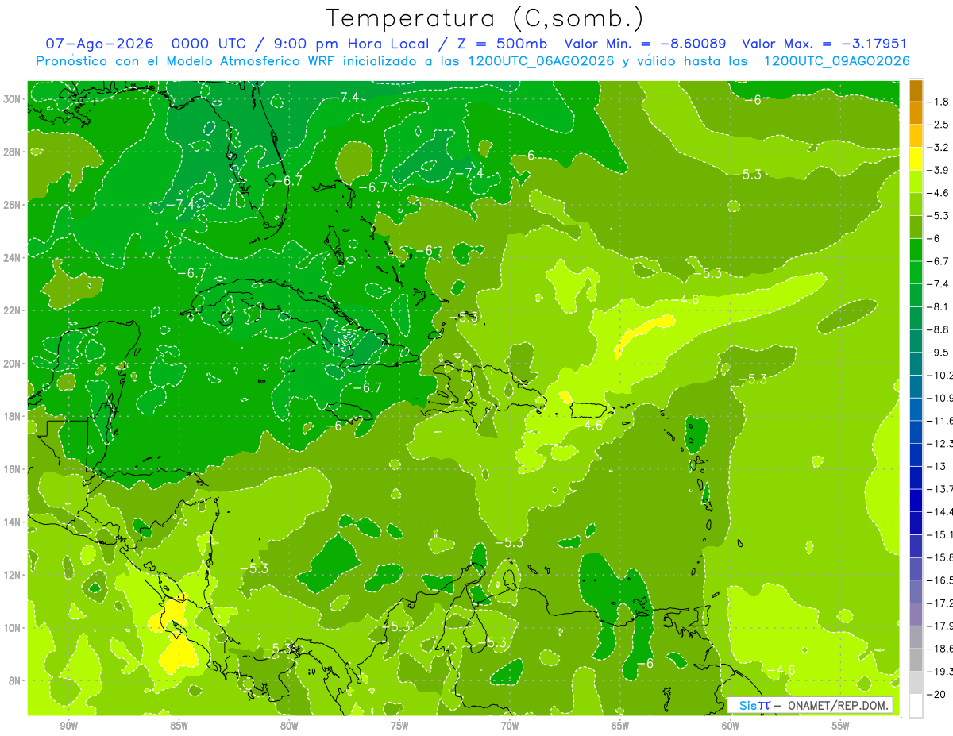Click the "65W" longitude axis label

pos(620,726)
